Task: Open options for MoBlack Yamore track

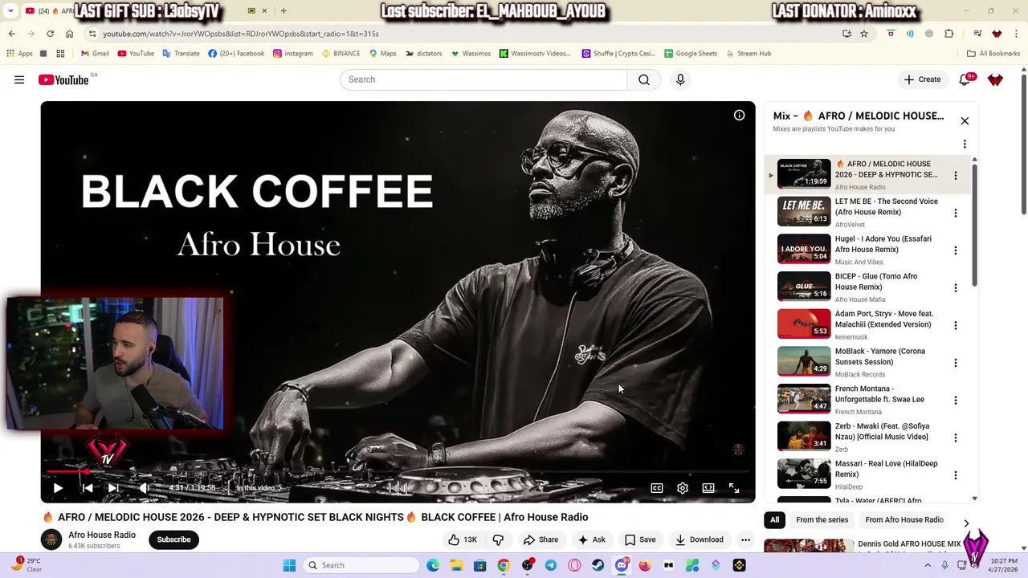Action: pyautogui.click(x=955, y=363)
